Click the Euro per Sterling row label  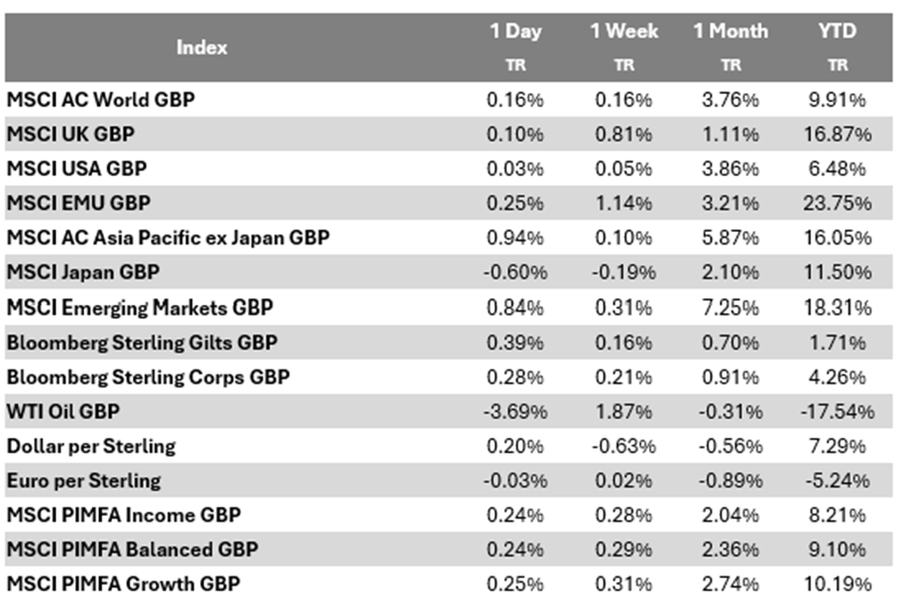tap(83, 480)
